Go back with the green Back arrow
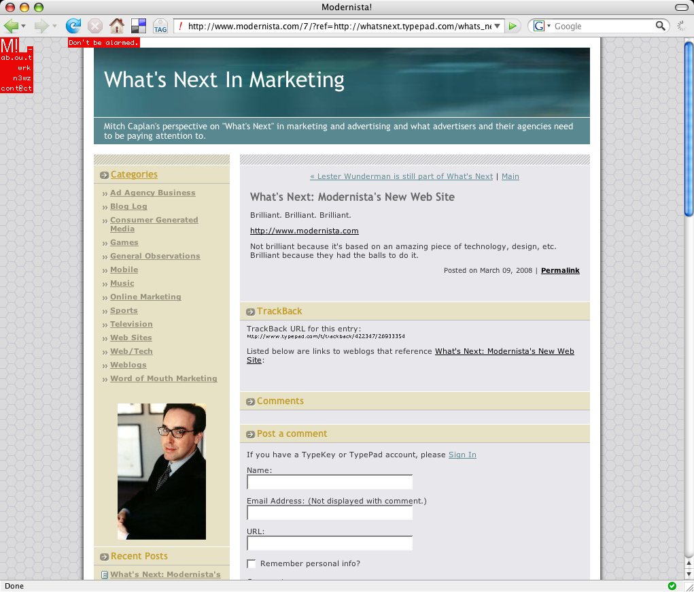The width and height of the screenshot is (694, 592). (11, 26)
